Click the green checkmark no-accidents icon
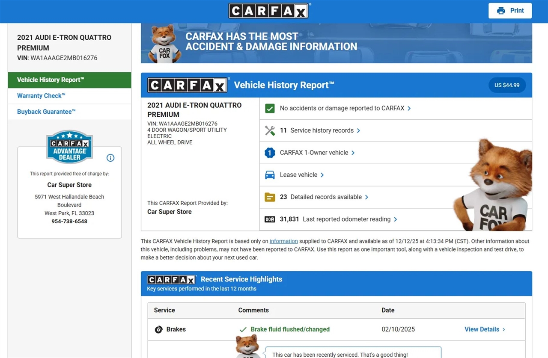Image resolution: width=548 pixels, height=358 pixels. [270, 109]
